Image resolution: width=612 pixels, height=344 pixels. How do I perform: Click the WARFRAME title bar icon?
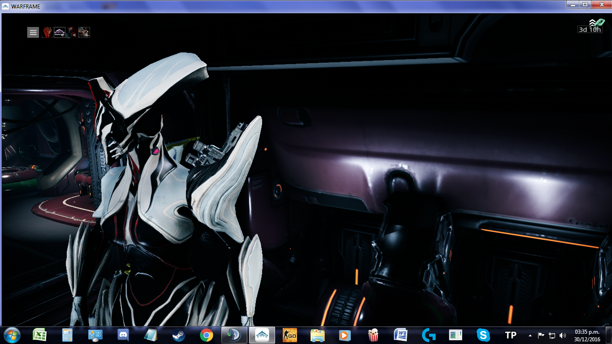point(5,6)
